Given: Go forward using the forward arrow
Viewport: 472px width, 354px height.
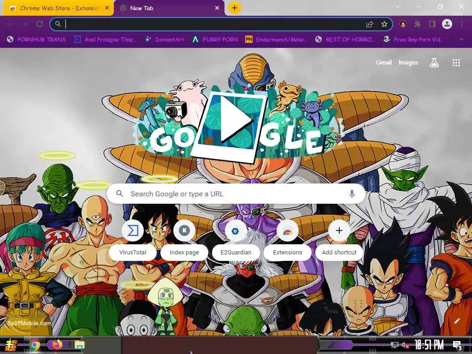Looking at the screenshot, I should (x=25, y=24).
